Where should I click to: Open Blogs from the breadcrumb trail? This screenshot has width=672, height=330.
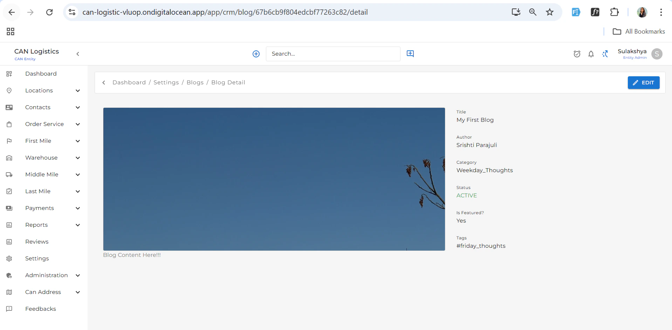coord(195,82)
